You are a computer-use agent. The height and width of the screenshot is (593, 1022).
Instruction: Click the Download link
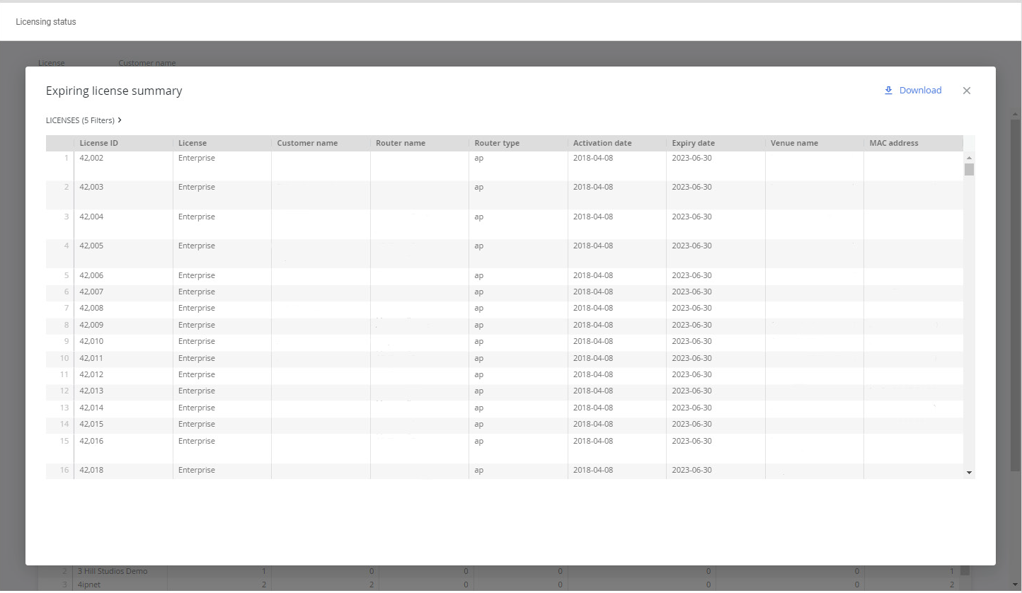(x=920, y=91)
